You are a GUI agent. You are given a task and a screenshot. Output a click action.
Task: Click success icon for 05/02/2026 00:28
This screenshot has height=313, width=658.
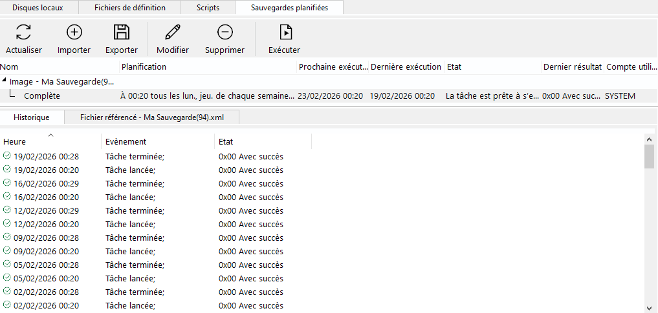click(x=6, y=264)
